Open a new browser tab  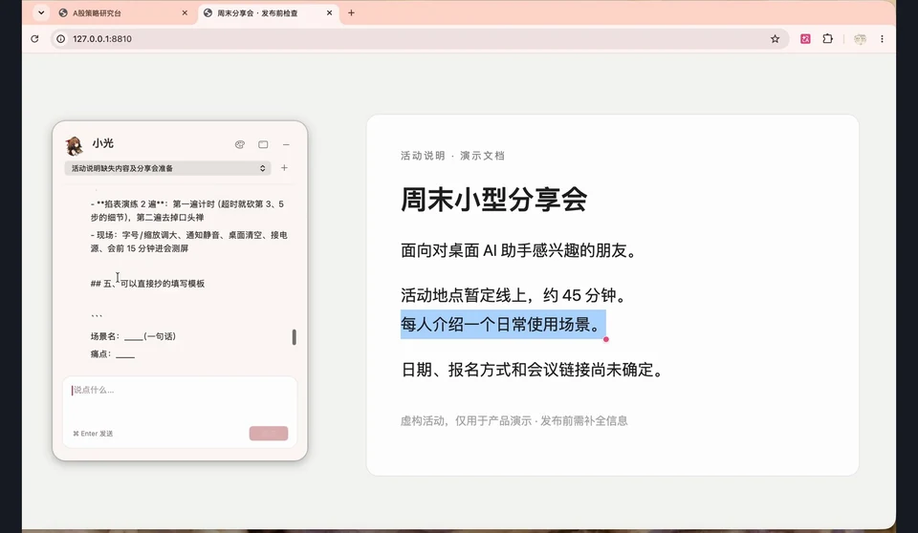point(351,12)
